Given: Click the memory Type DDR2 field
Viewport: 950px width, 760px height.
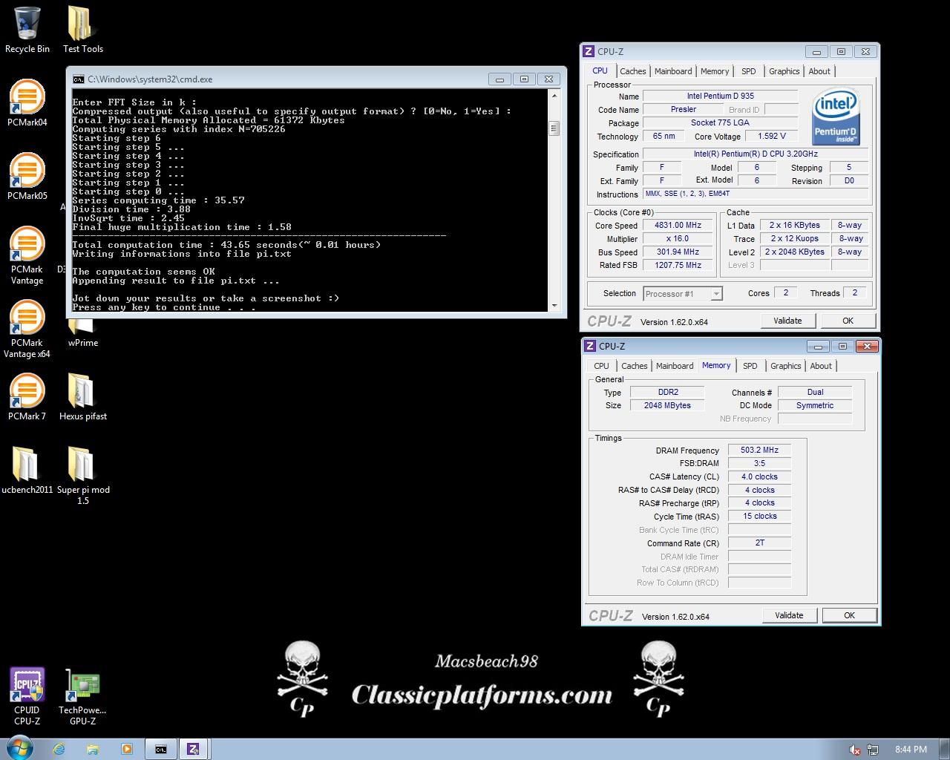Looking at the screenshot, I should [x=667, y=392].
